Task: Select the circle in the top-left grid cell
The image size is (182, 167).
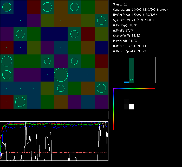Action: [7, 7]
